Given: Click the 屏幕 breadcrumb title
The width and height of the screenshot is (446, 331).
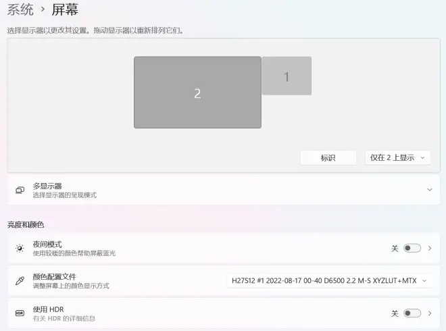Looking at the screenshot, I should tap(65, 9).
